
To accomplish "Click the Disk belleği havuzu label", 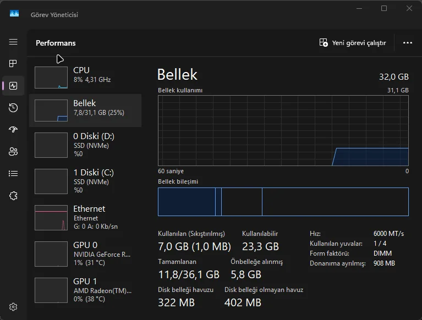I will click(186, 290).
